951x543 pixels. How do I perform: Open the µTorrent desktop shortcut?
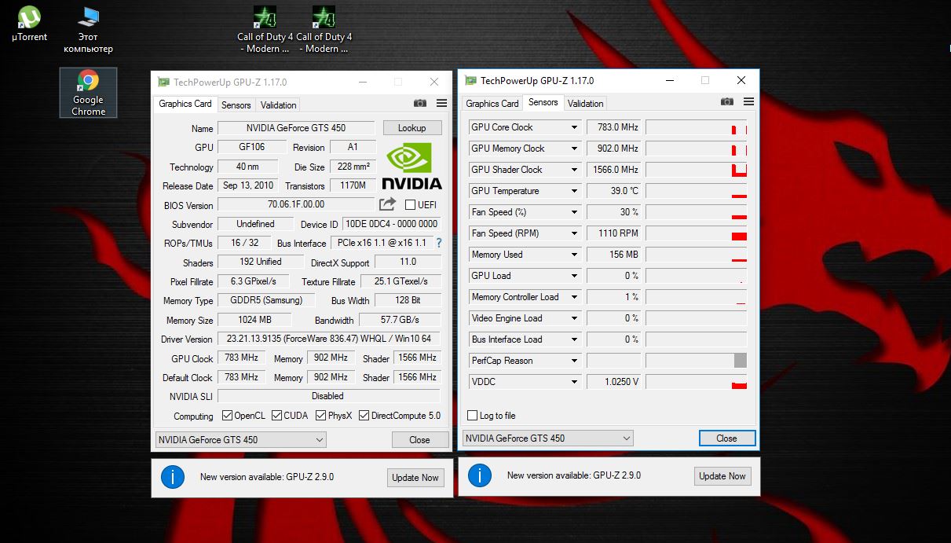[29, 24]
